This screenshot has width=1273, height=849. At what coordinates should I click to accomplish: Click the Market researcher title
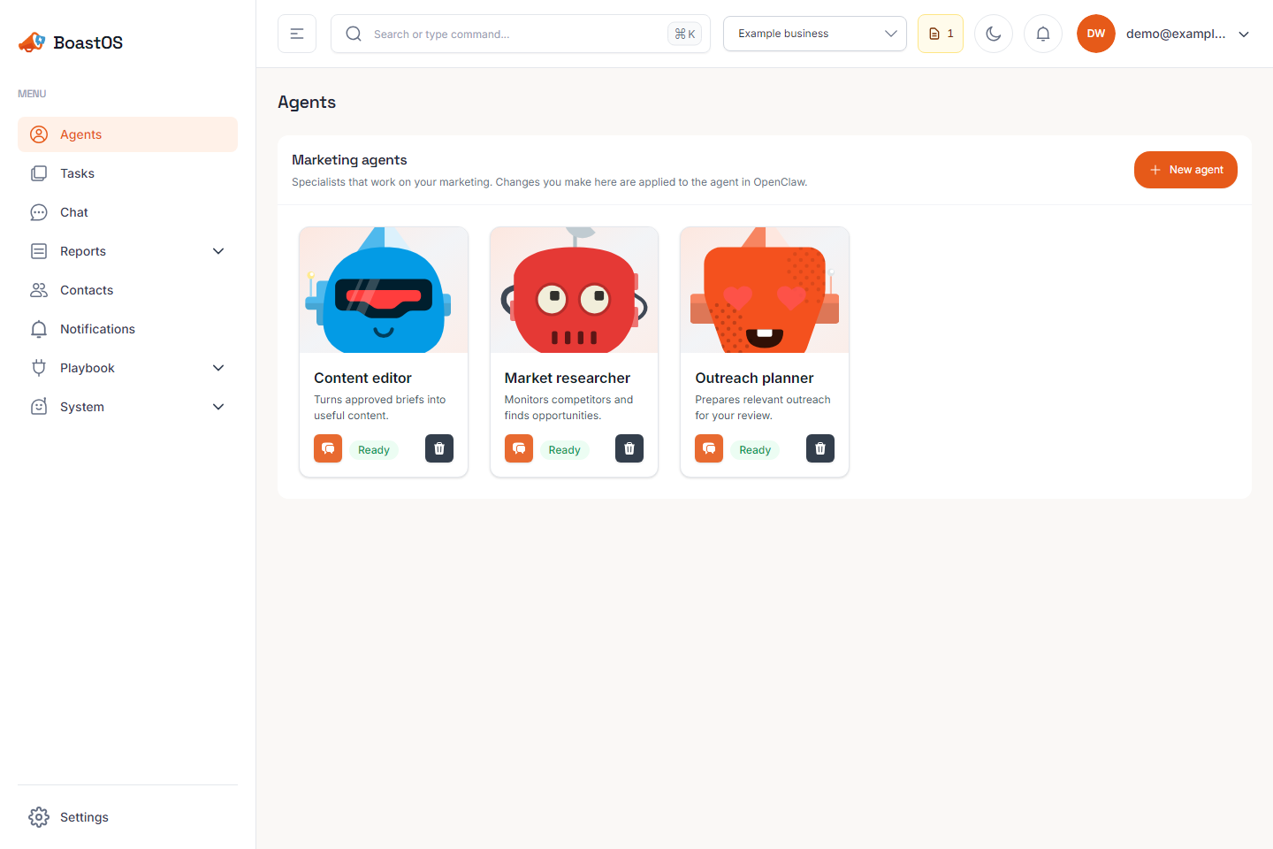pyautogui.click(x=568, y=378)
